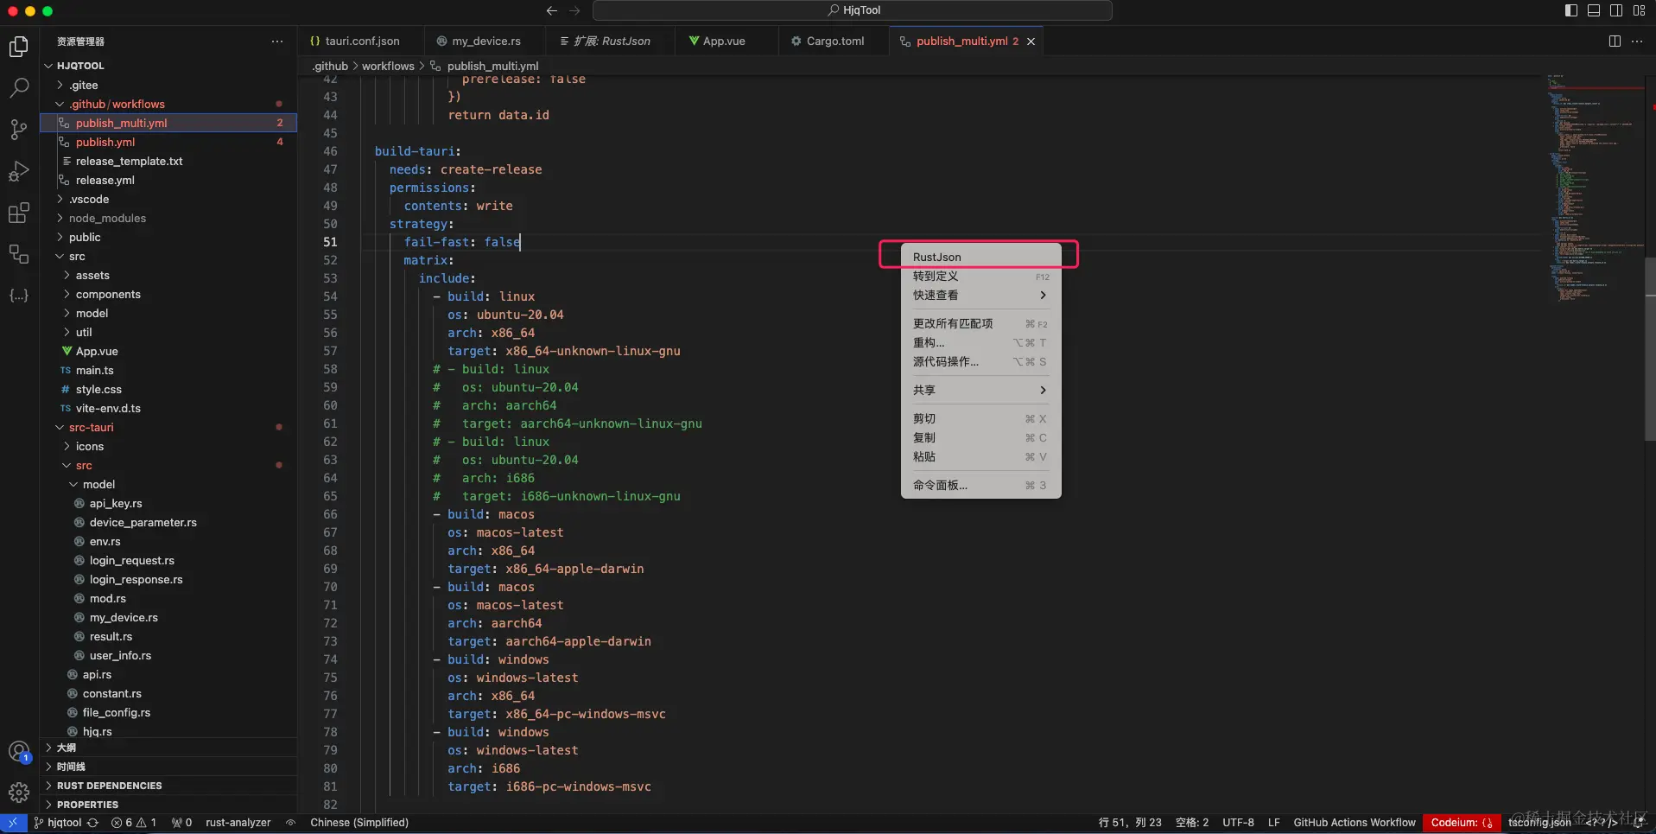Switch to the Cargo.toml tab

click(834, 41)
